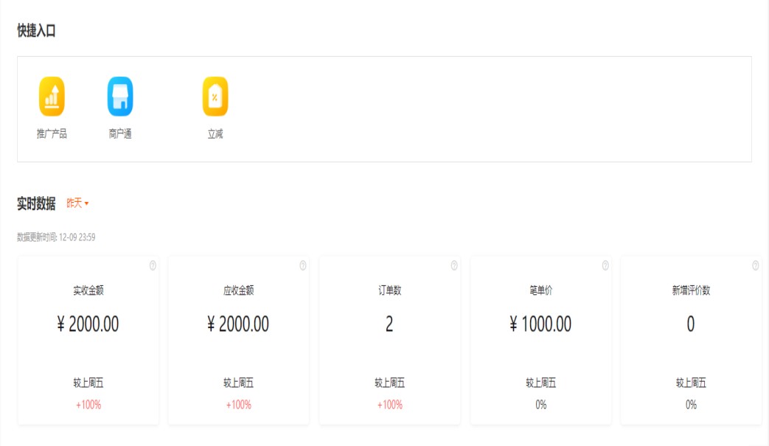Click the 立减 discount icon
769x446 pixels.
pos(215,97)
